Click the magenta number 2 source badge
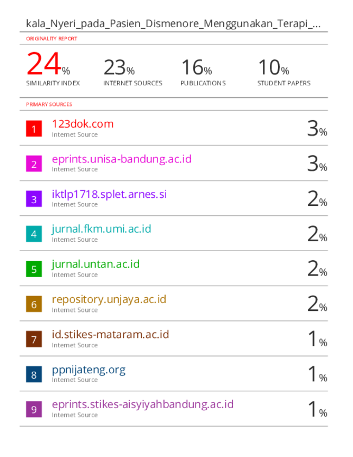This screenshot has height=457, width=353. (x=34, y=164)
